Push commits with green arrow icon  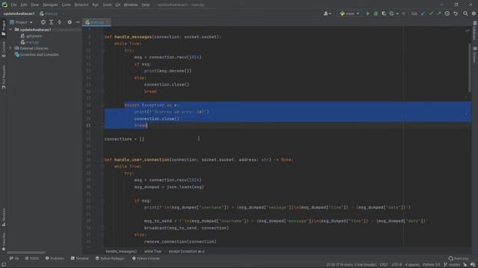pos(439,13)
